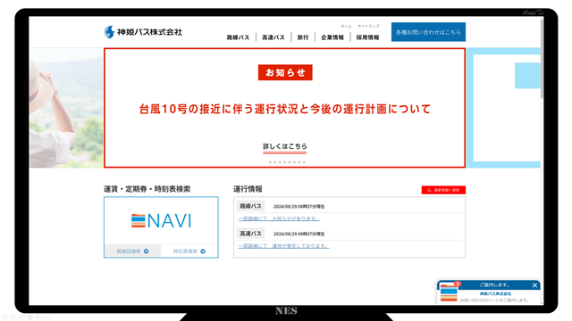Open the chat assistant avatar icon
This screenshot has width=572, height=321.
[x=449, y=292]
